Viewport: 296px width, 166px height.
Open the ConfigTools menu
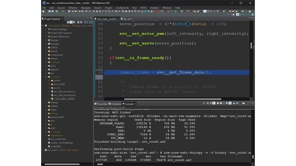point(123,8)
